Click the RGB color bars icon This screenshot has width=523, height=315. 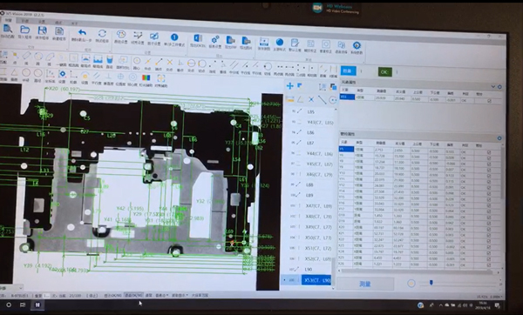click(x=146, y=78)
